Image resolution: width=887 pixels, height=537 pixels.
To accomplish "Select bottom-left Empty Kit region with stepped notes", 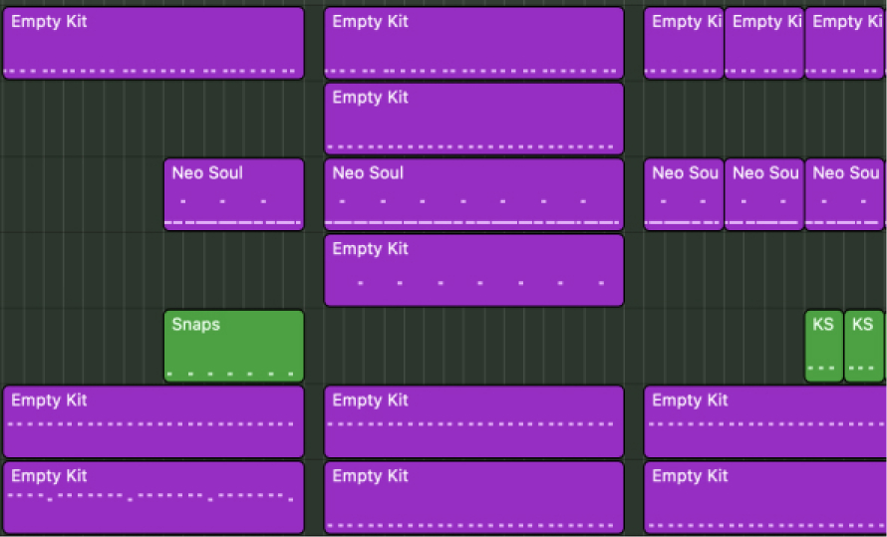I will click(x=153, y=497).
